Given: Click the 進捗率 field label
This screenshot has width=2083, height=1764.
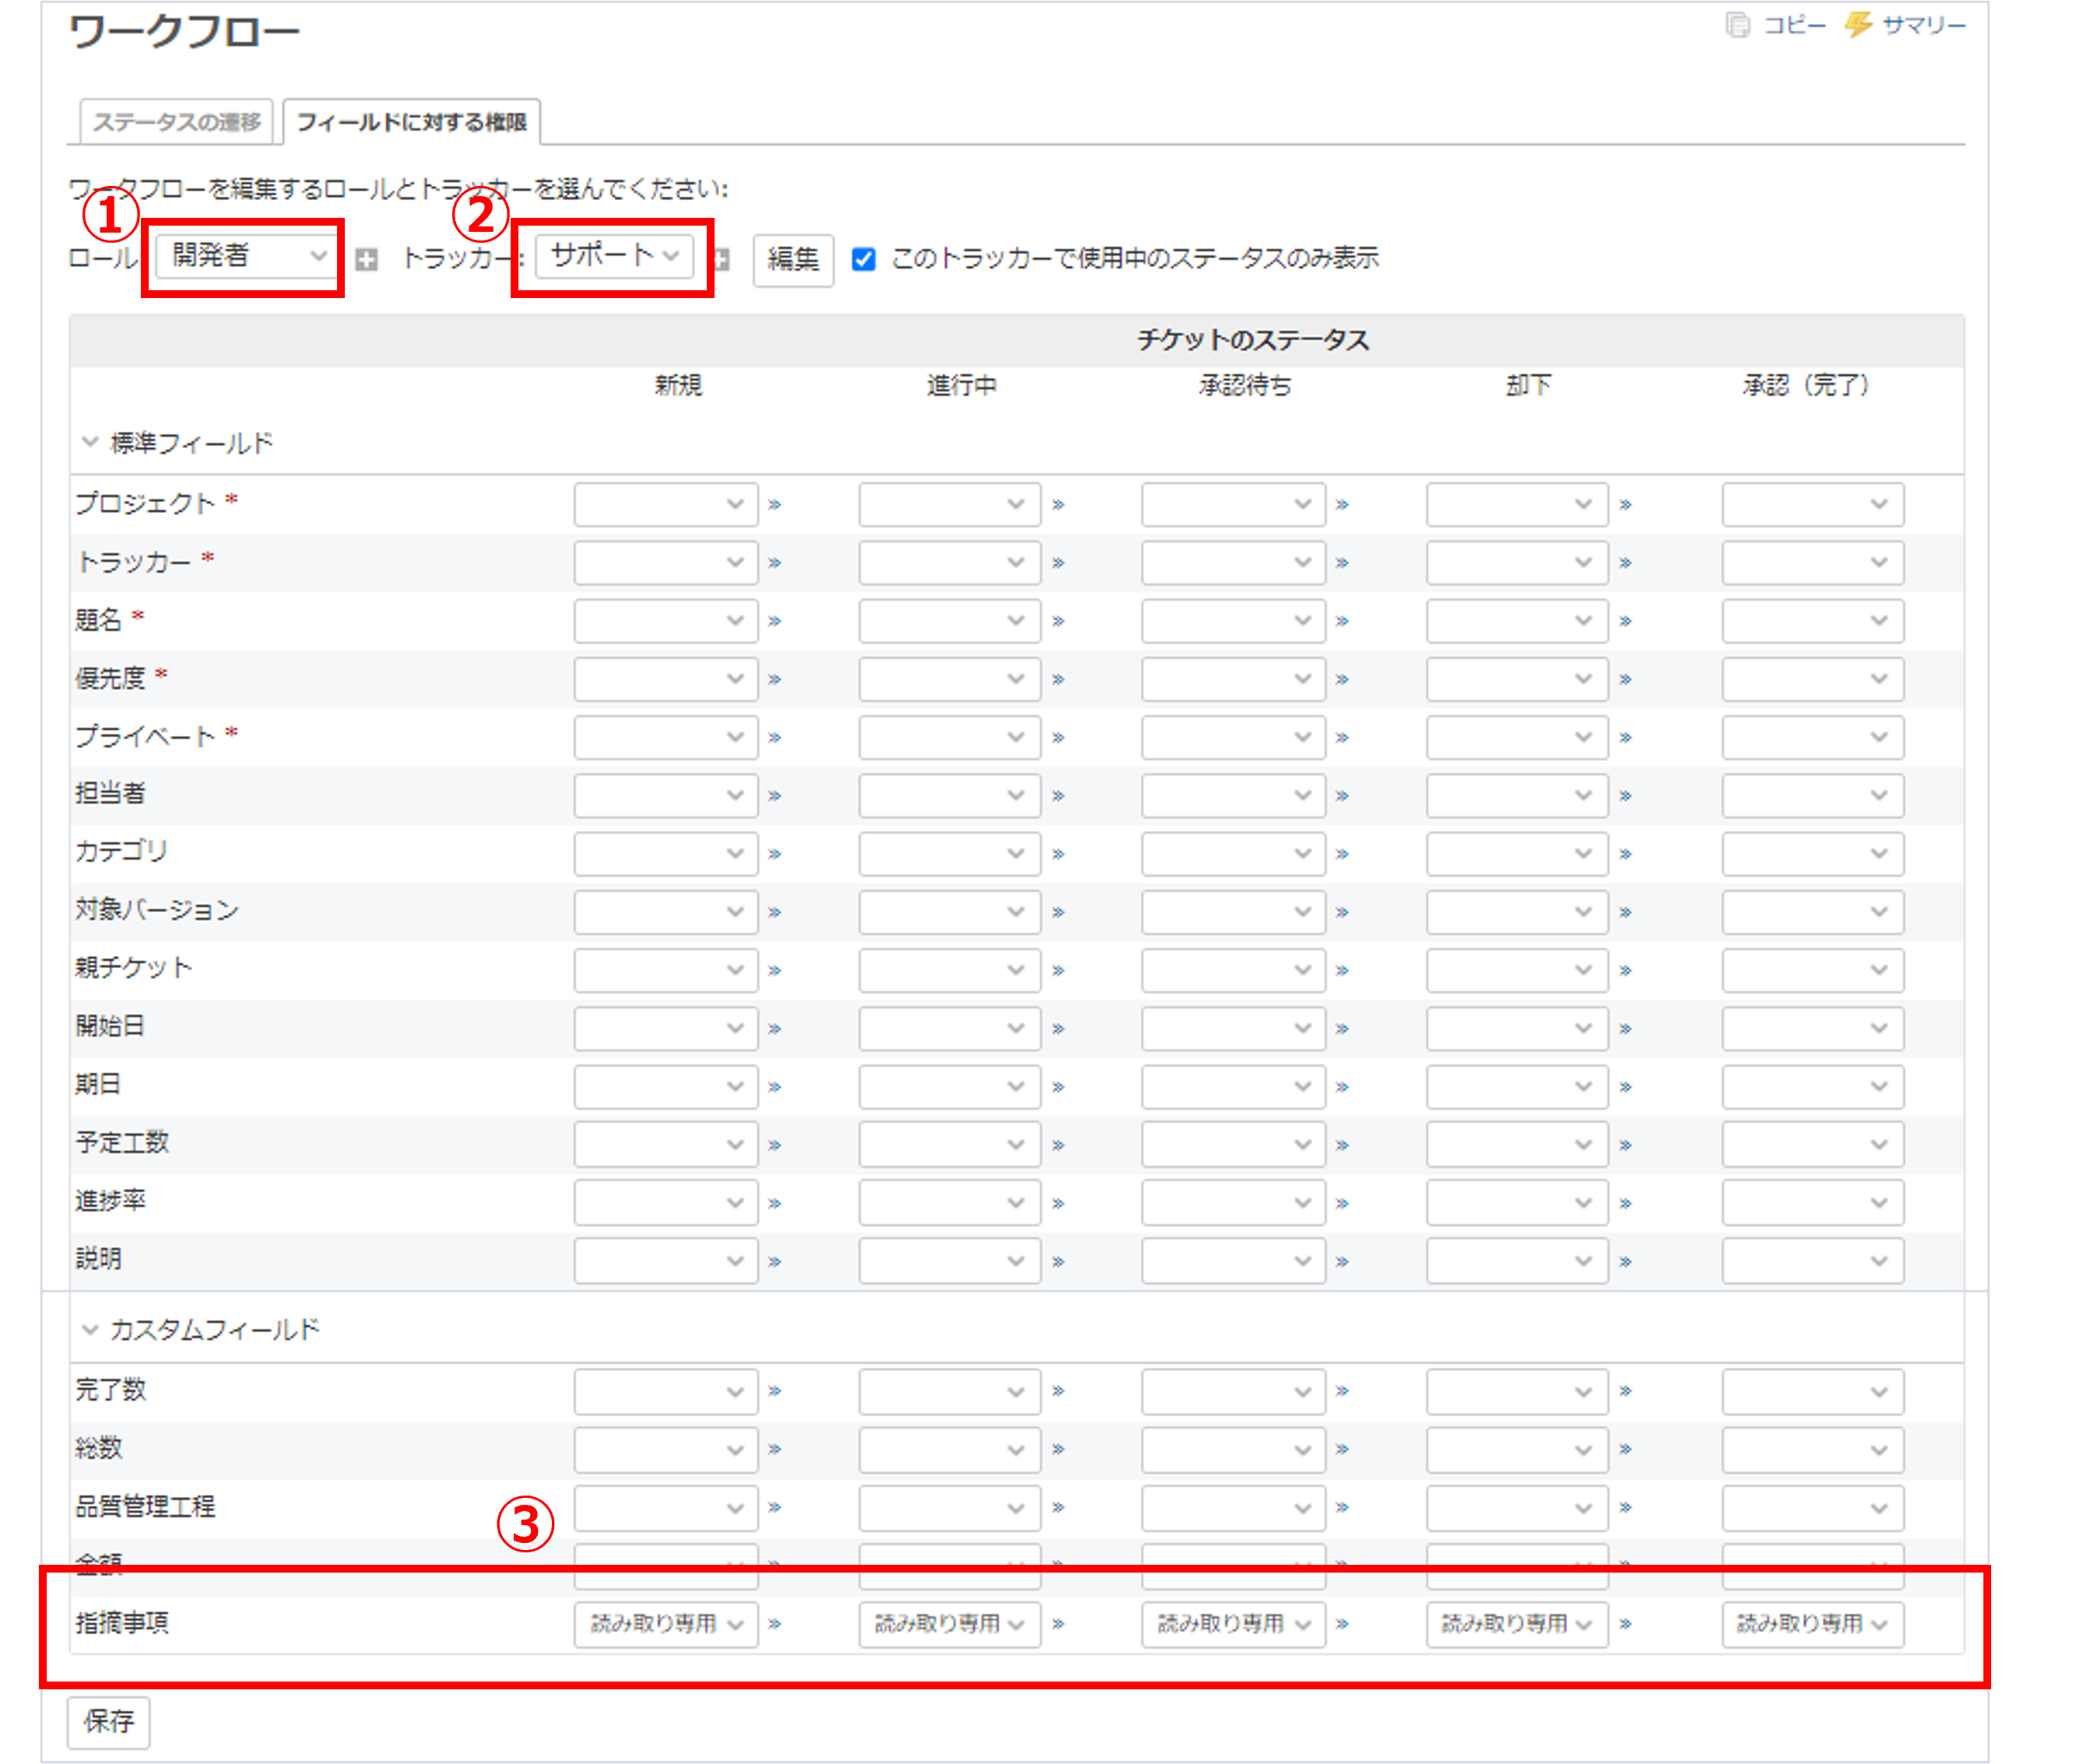Looking at the screenshot, I should click(x=110, y=1201).
